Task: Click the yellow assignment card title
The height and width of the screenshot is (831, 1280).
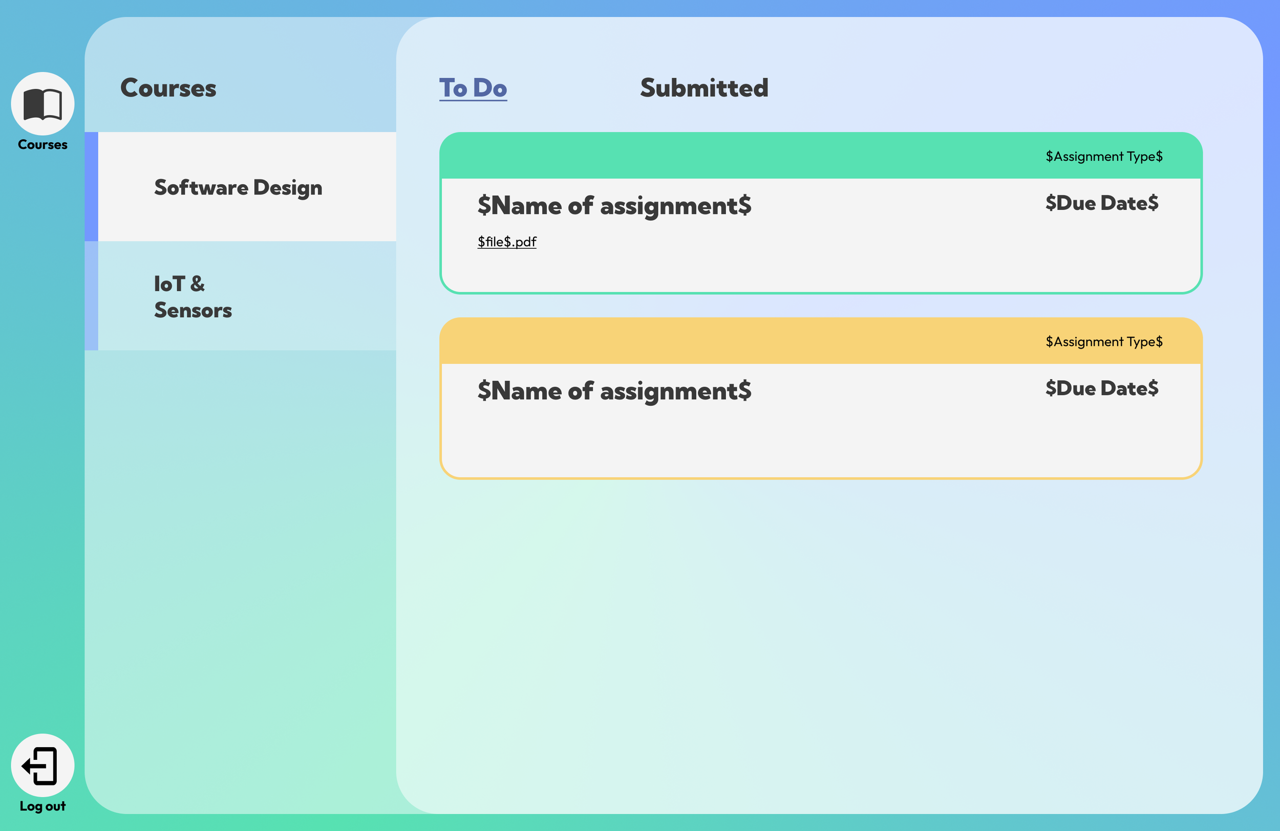Action: tap(614, 391)
